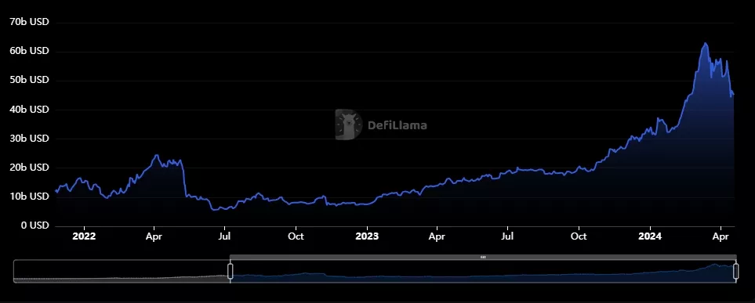
Task: Click the '2024' x-axis label
Action: (650, 236)
